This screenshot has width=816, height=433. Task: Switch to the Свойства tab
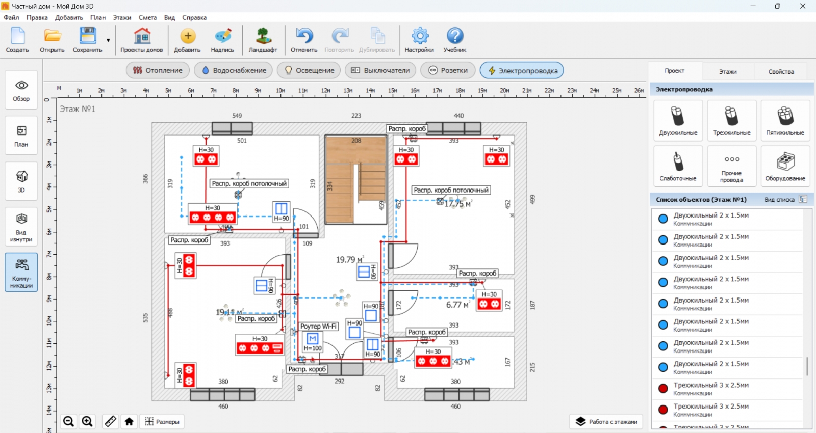[x=781, y=71]
